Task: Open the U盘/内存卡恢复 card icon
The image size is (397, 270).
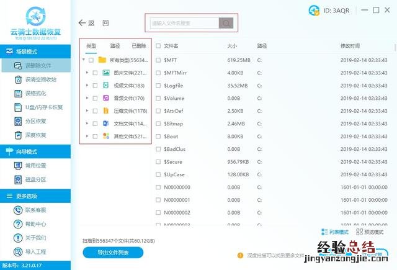Action: point(18,107)
